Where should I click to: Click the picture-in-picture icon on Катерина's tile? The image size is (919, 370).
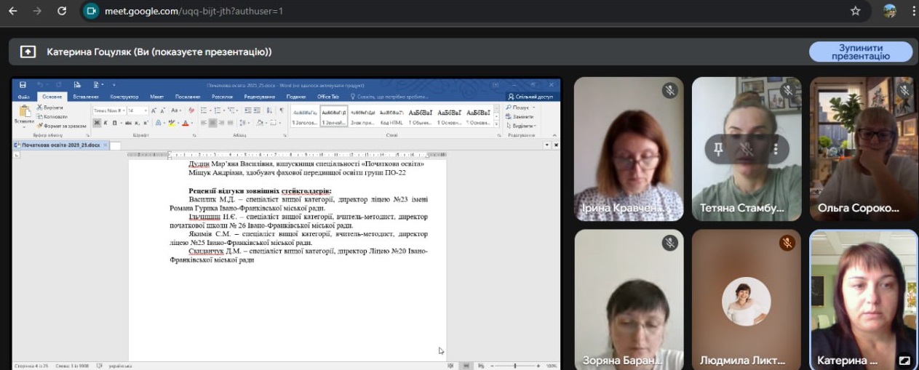pyautogui.click(x=904, y=360)
